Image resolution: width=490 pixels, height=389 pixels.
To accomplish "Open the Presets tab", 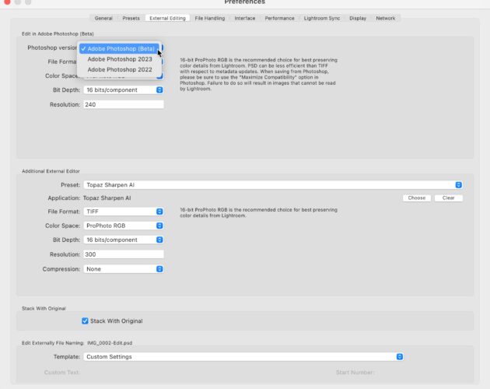I will (x=131, y=18).
